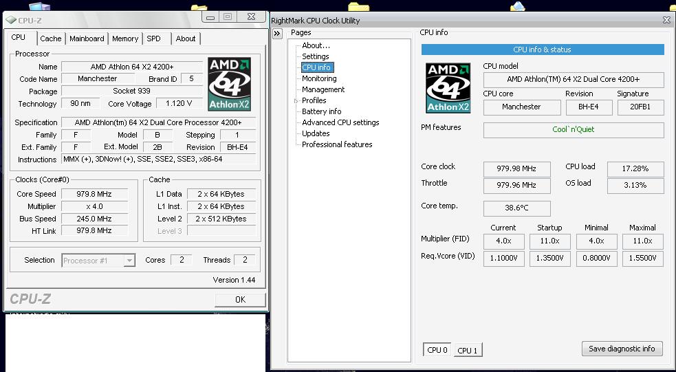Click the Brand ID value 5

point(191,79)
